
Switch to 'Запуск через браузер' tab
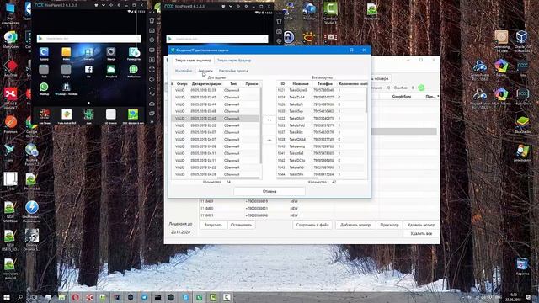234,61
